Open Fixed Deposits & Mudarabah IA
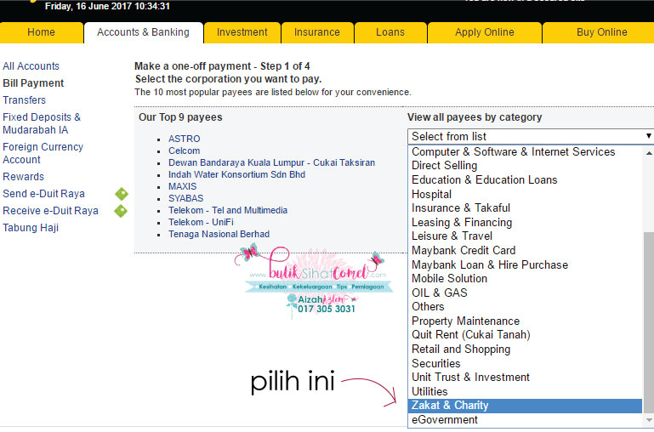The width and height of the screenshot is (654, 432). click(42, 123)
